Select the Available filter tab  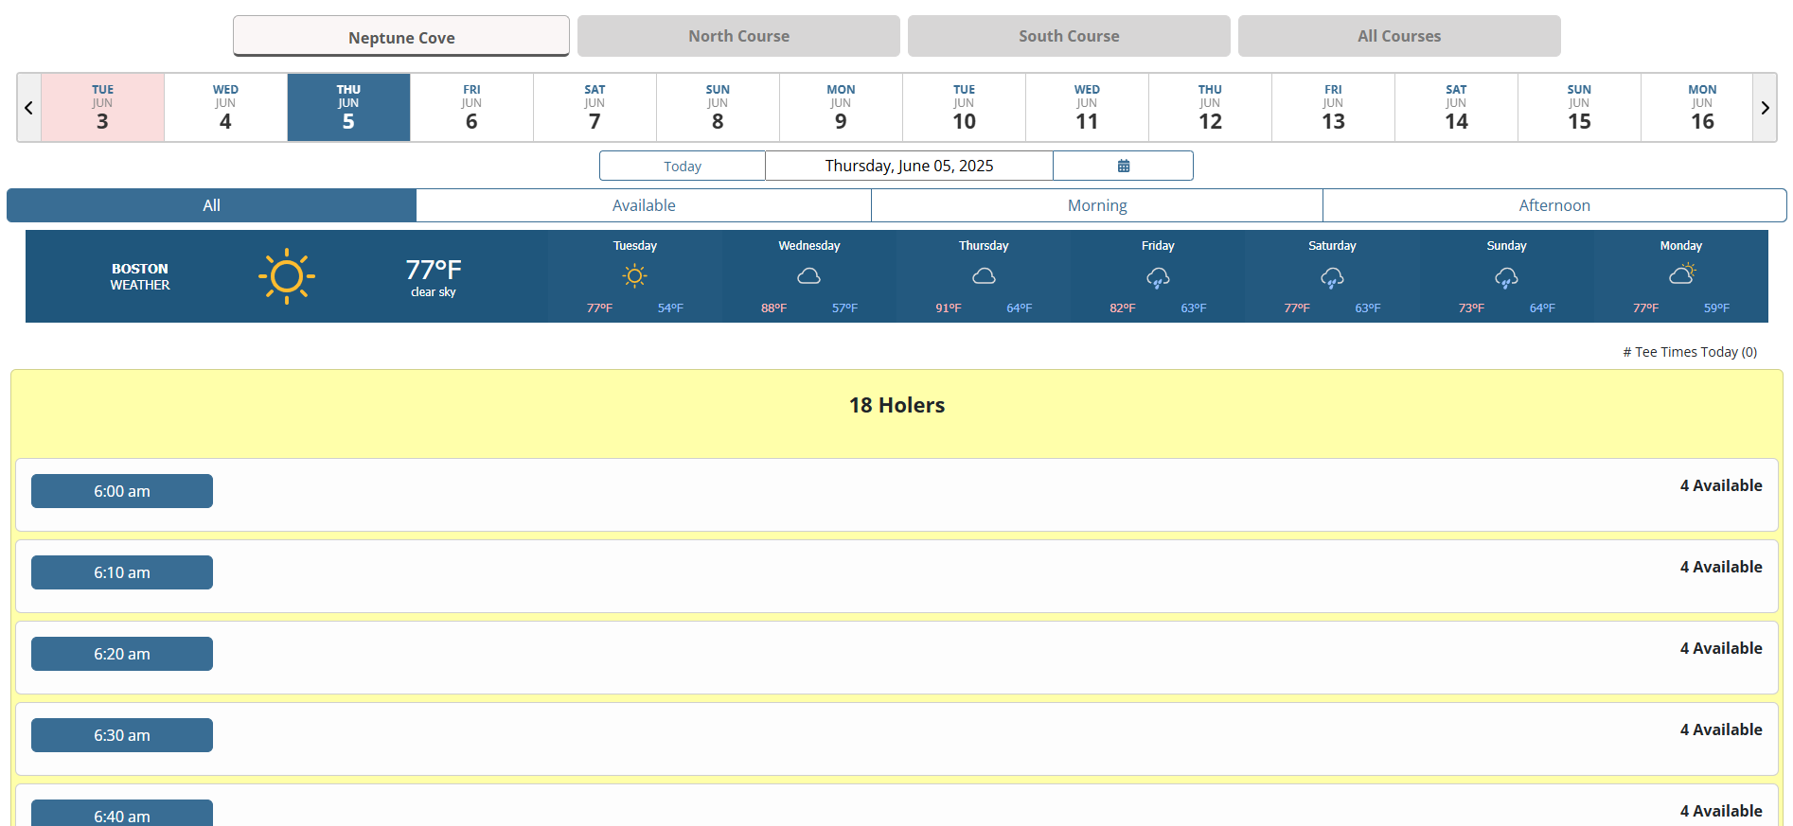(644, 205)
